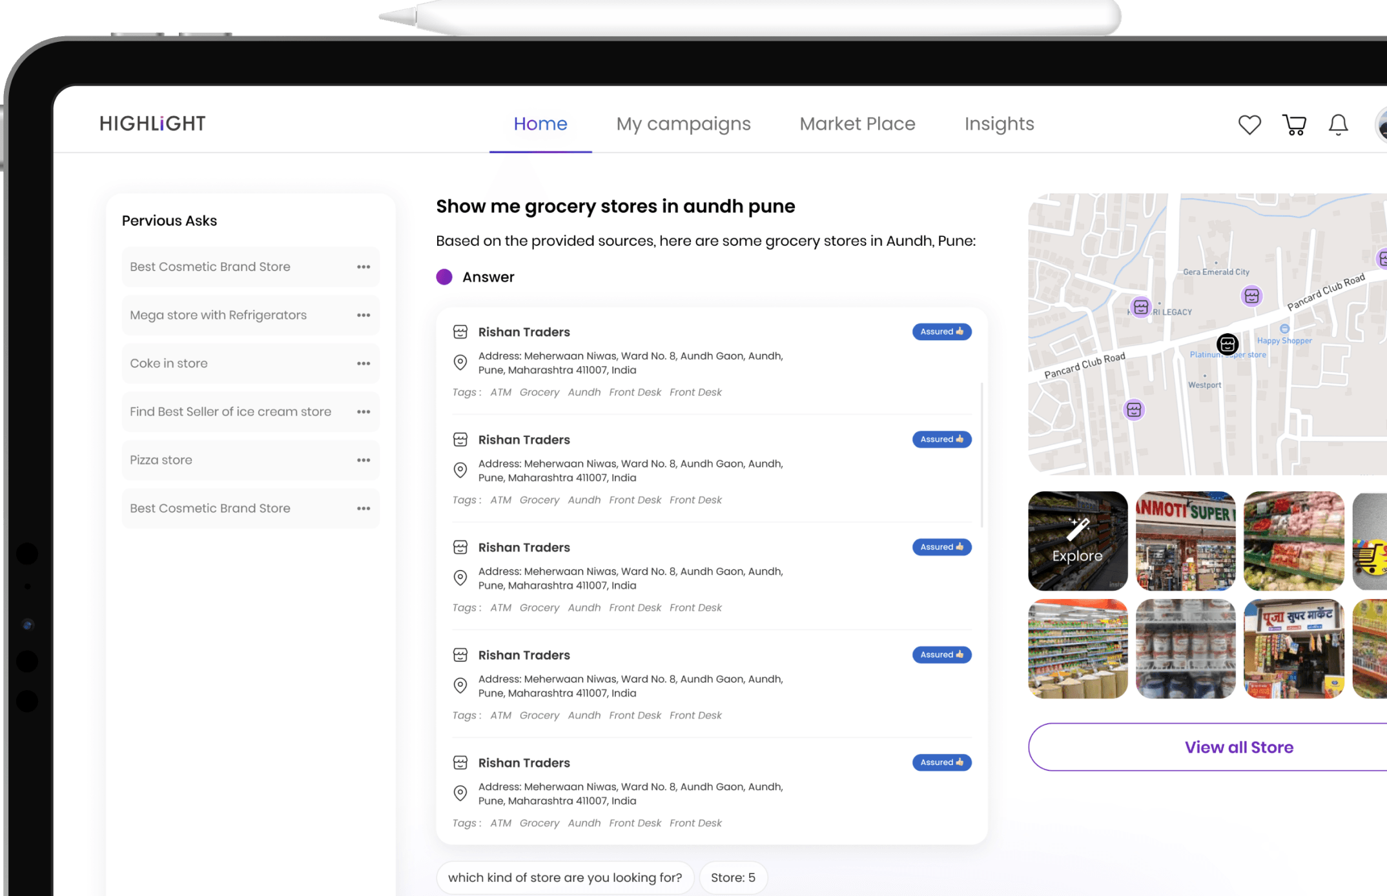Go to the Market Place tab

[x=858, y=124]
